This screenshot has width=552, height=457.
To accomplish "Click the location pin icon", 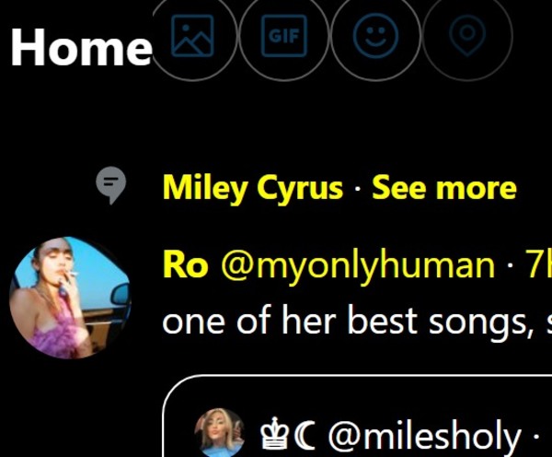I will (x=467, y=37).
